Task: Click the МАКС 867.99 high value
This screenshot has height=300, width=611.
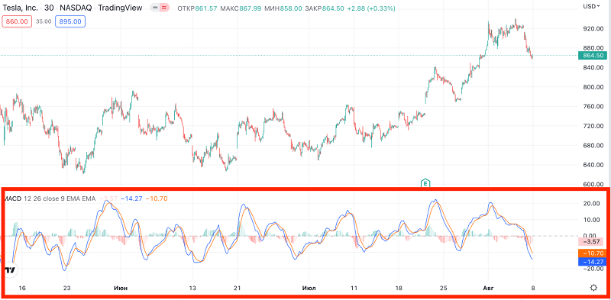Action: (241, 8)
